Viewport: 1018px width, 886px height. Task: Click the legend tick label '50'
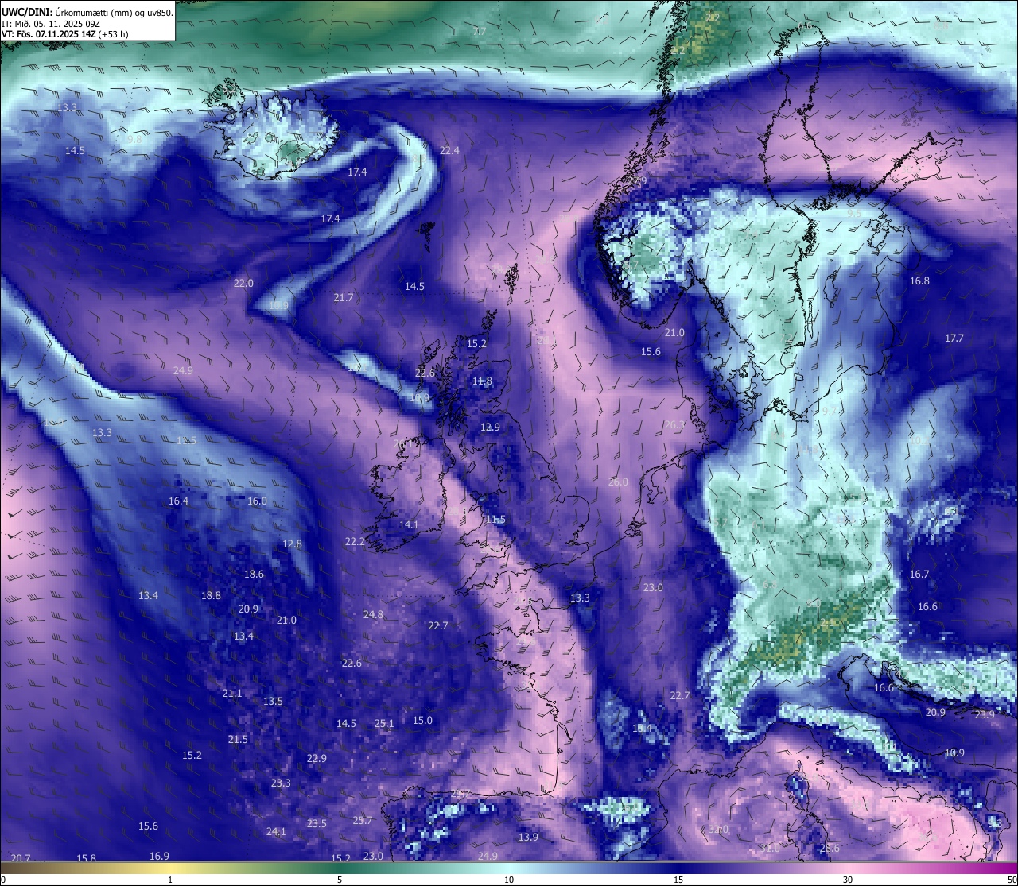[1012, 880]
